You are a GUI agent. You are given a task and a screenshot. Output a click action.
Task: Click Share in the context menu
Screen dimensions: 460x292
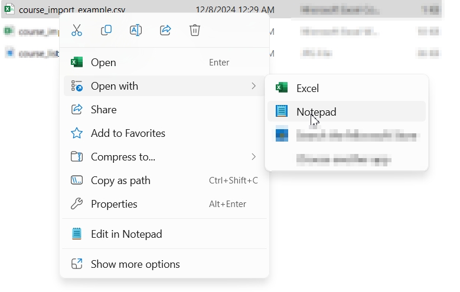point(164,110)
